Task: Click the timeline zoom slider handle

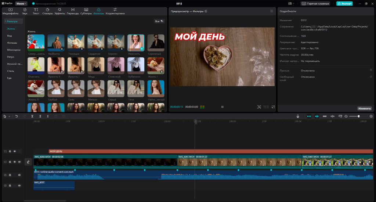Action: 359,116
